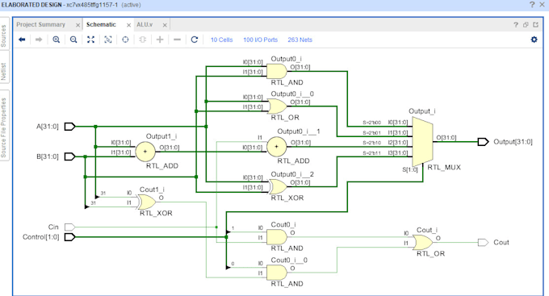Click the forward arrow in schematic toolbar
Image resolution: width=549 pixels, height=296 pixels.
(39, 40)
